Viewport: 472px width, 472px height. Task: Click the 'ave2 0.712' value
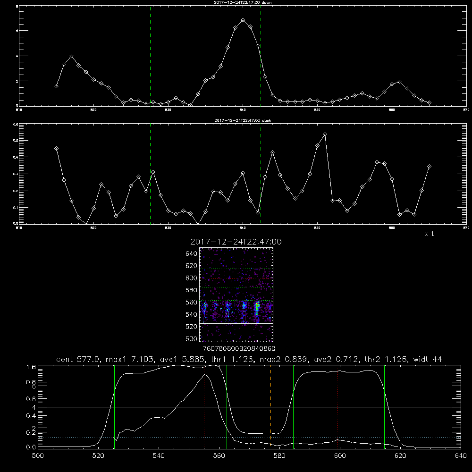337,359
